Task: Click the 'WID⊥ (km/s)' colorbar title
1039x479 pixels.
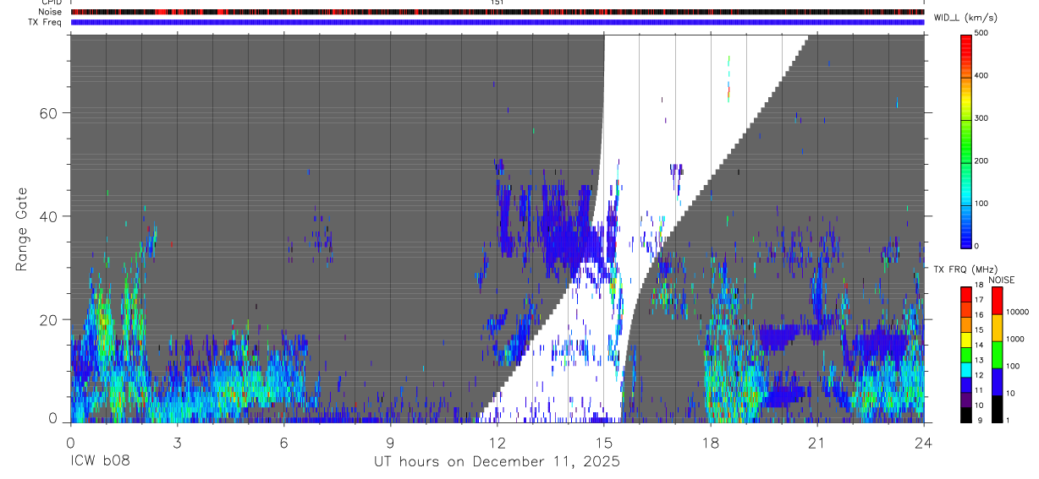Action: 965,17
